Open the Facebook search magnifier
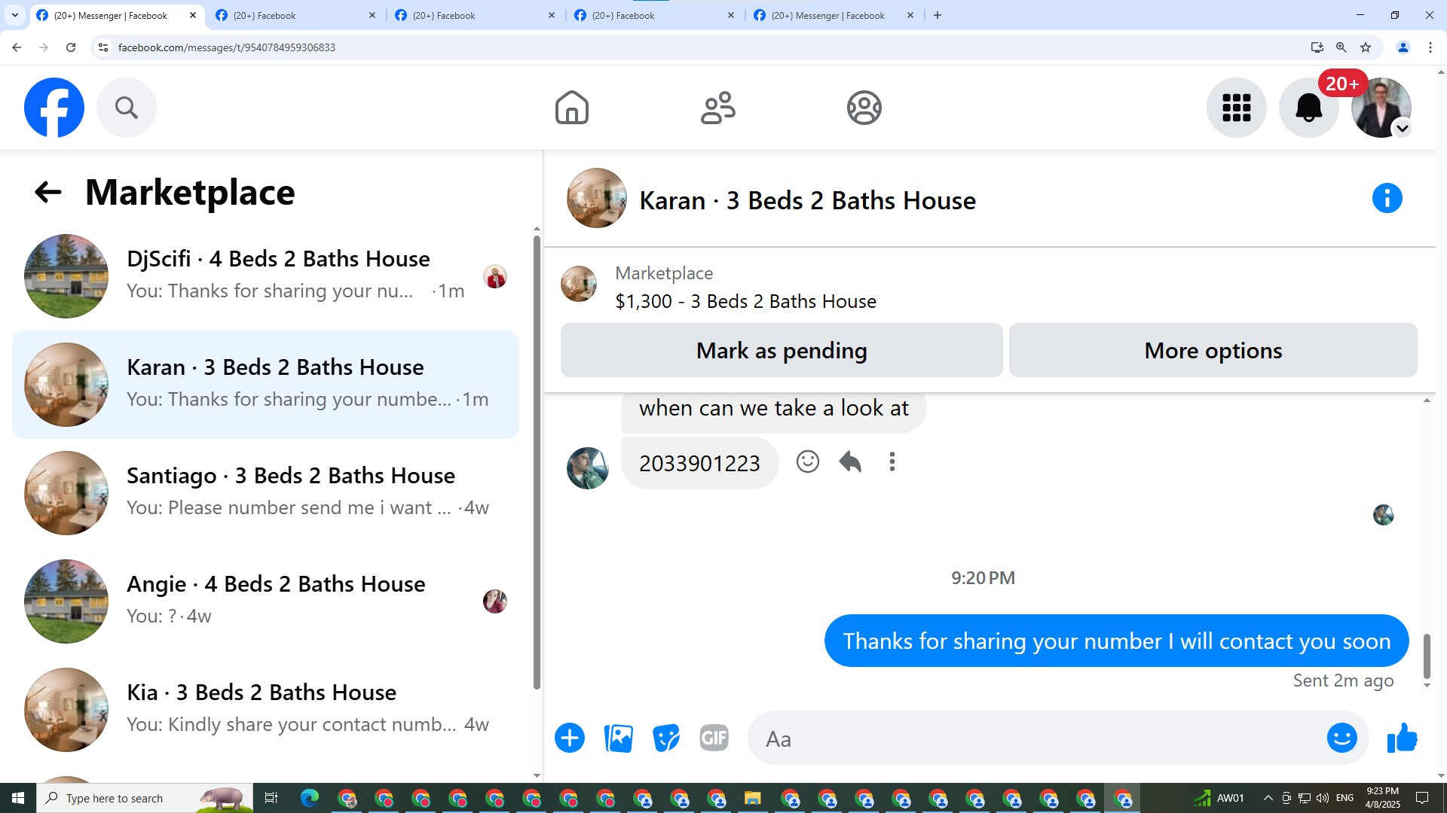 click(126, 108)
